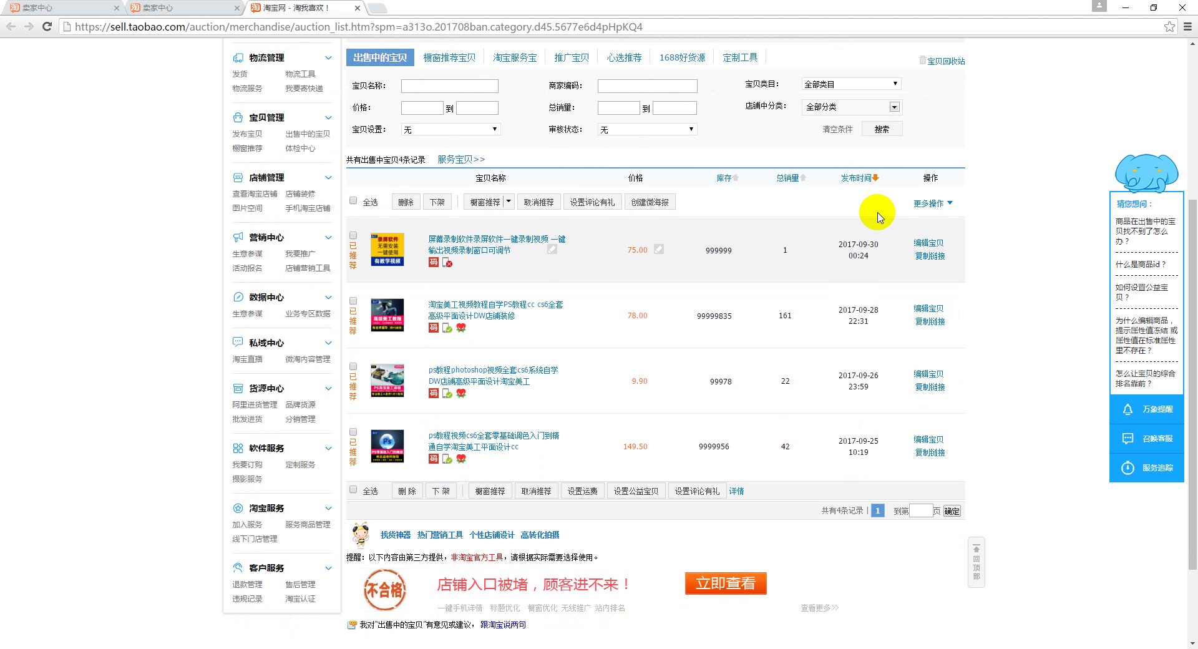This screenshot has height=649, width=1198.
Task: Click the 搜索 search button
Action: click(x=882, y=129)
